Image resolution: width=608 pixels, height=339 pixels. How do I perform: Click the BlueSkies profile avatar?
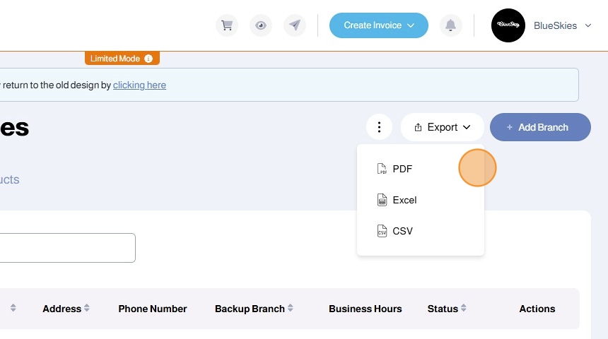[508, 25]
